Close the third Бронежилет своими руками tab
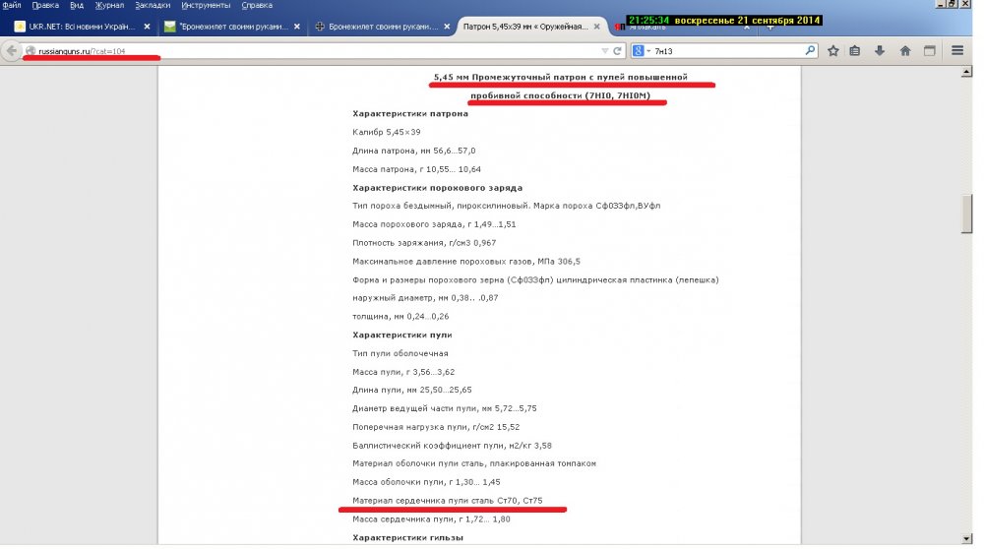Screen dimensions: 984x549 (447, 27)
